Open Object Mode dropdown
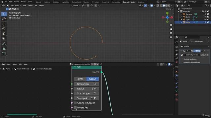 tap(14, 6)
